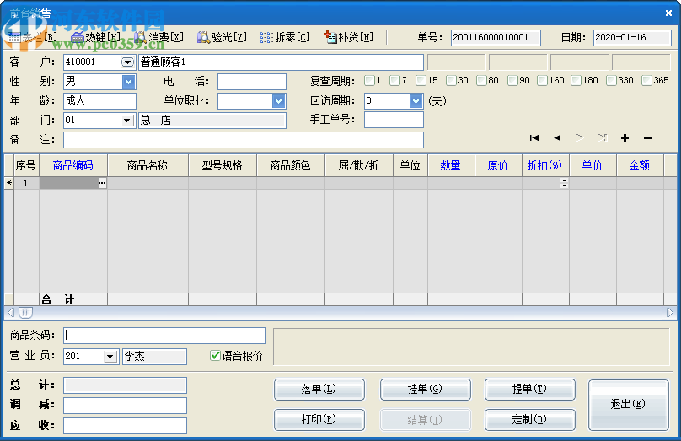Image resolution: width=681 pixels, height=441 pixels.
Task: Open the 验光[Y] optometry tool
Action: (222, 37)
